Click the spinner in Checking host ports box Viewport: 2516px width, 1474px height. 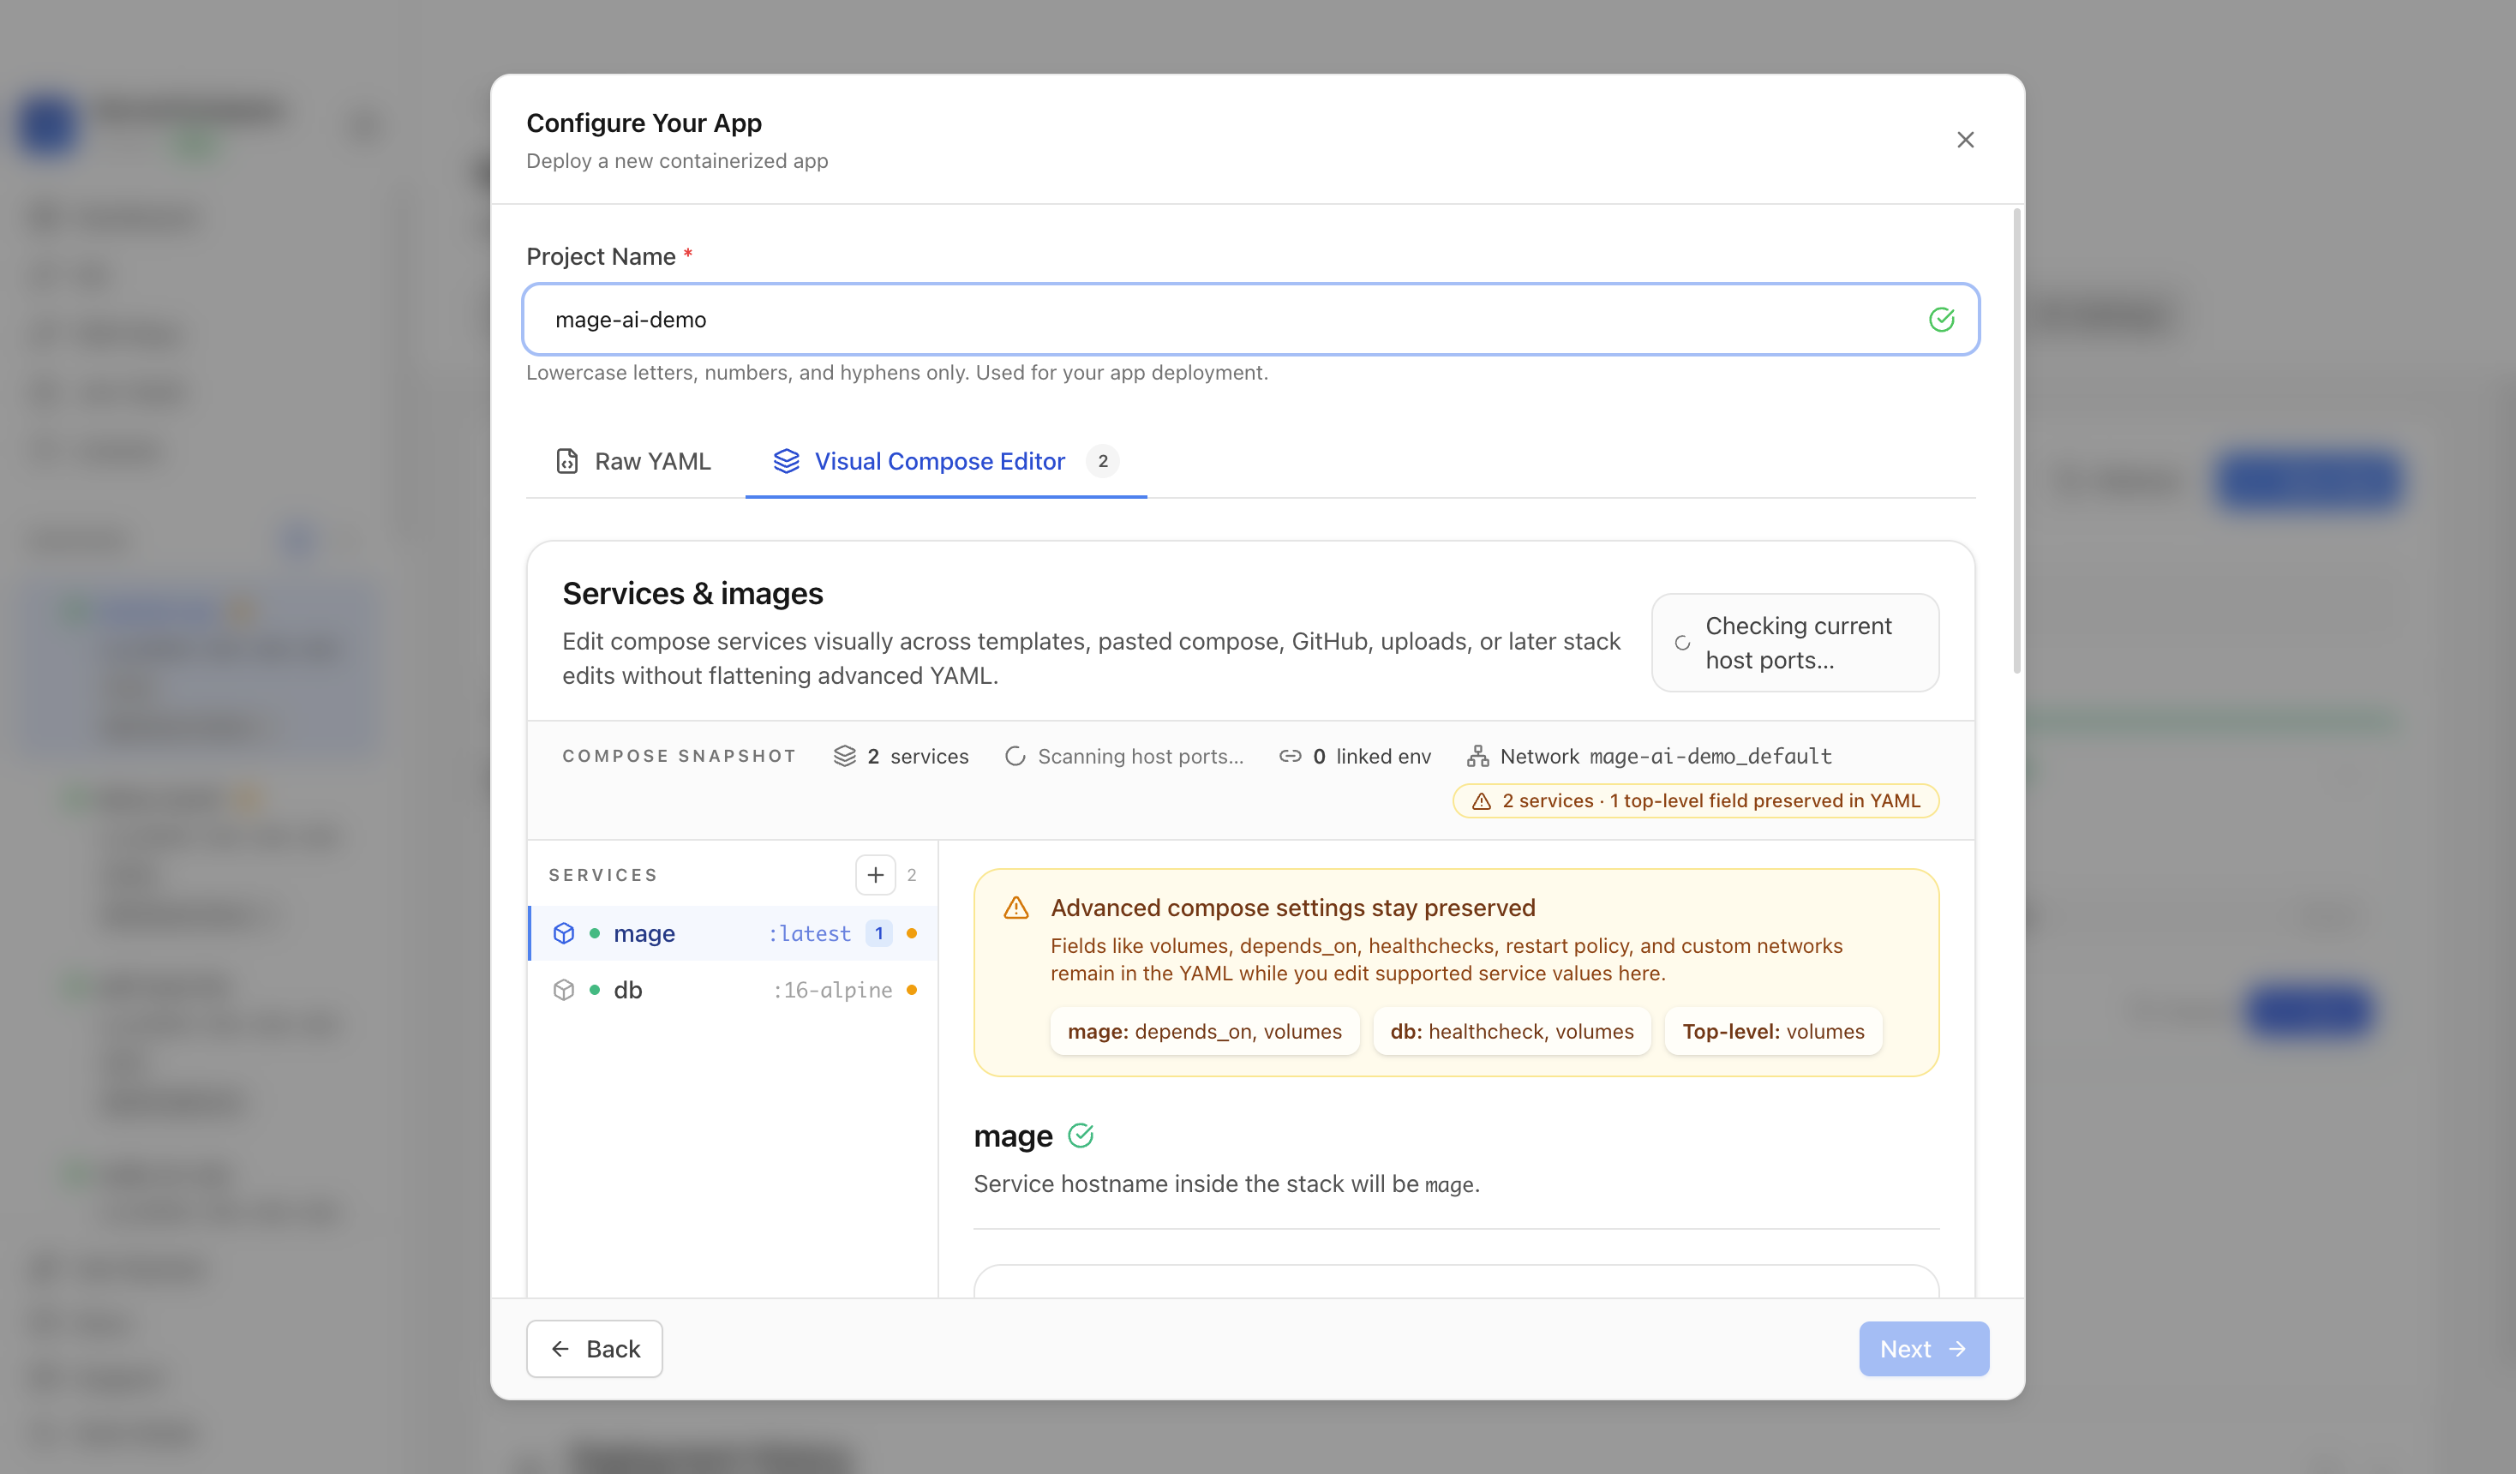pyautogui.click(x=1681, y=643)
